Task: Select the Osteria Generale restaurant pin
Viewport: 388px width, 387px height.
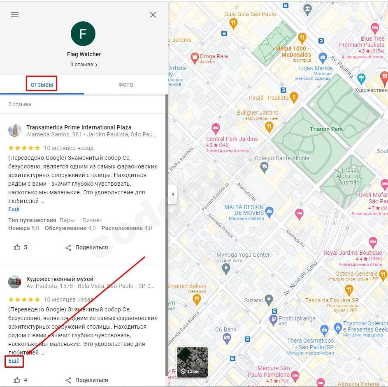Action: (x=383, y=275)
